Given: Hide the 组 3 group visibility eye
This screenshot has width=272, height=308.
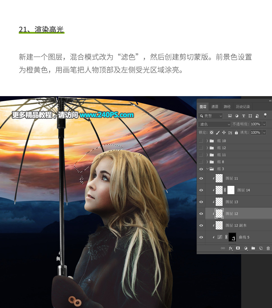Looking at the screenshot, I should 201,169.
